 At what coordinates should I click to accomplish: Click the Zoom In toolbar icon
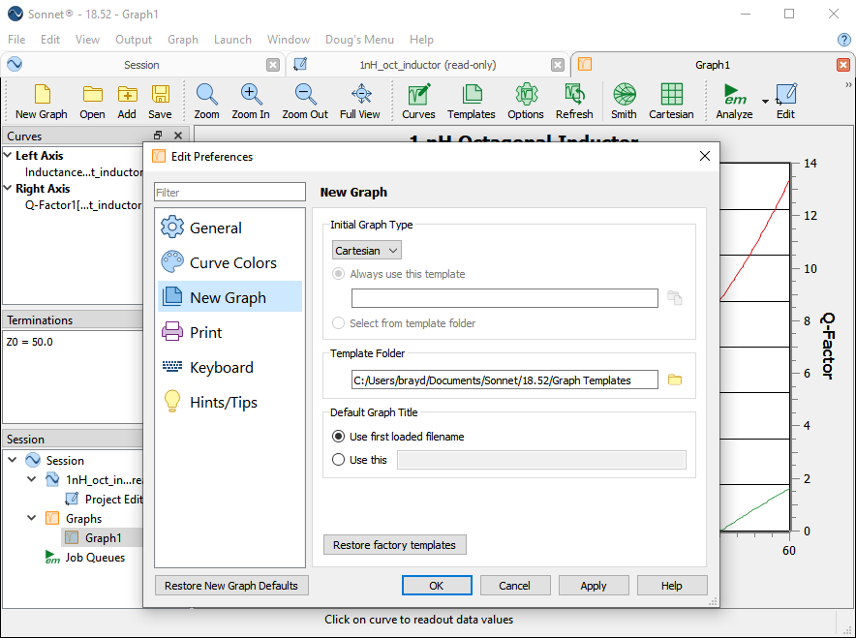[251, 102]
